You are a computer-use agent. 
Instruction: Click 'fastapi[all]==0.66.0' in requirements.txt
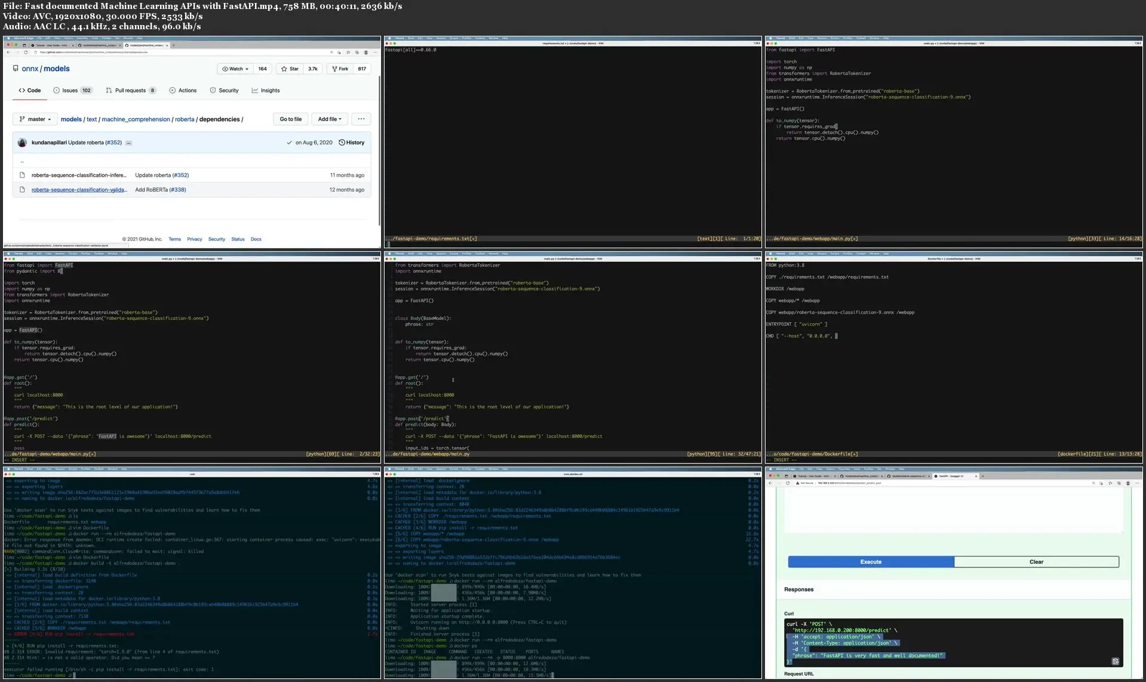[x=411, y=50]
